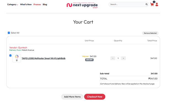Click the checkout page fees note
172x103 pixels.
[127, 84]
